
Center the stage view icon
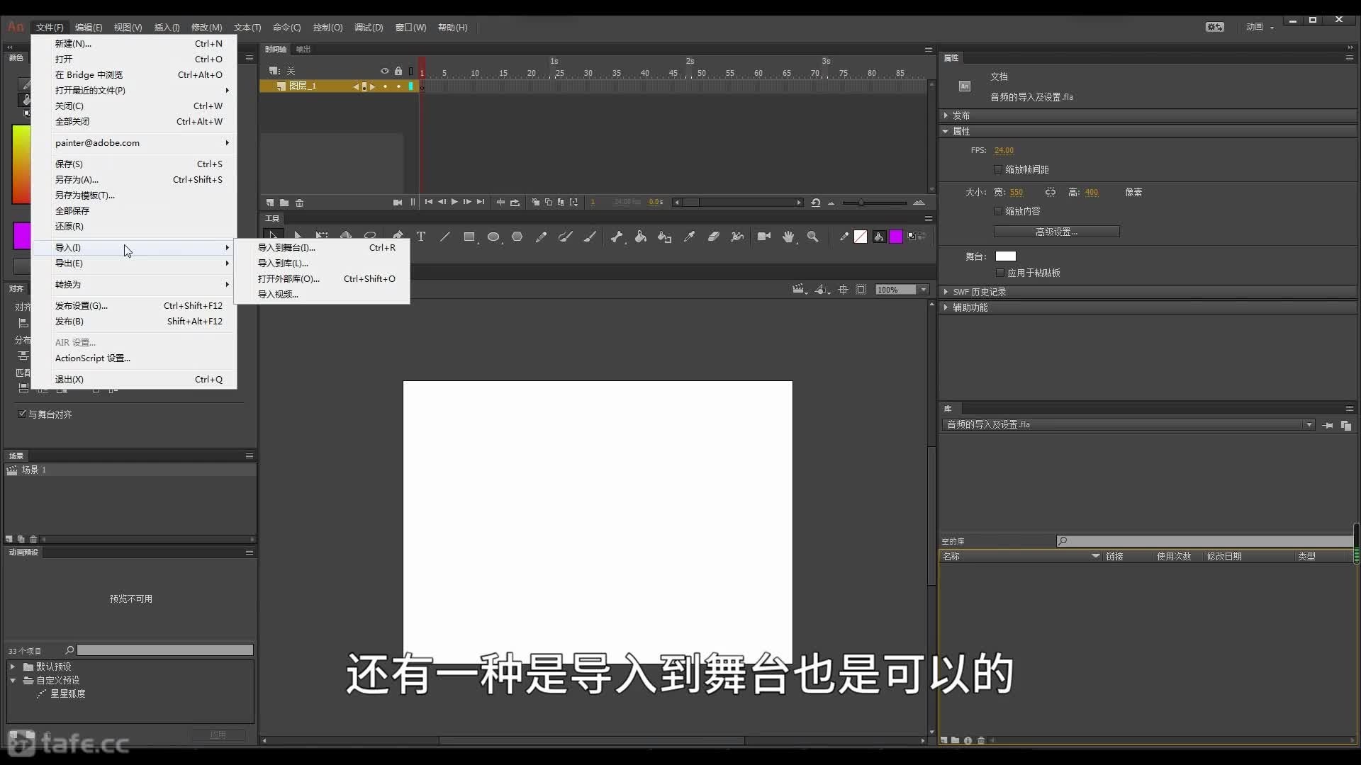[x=843, y=289]
